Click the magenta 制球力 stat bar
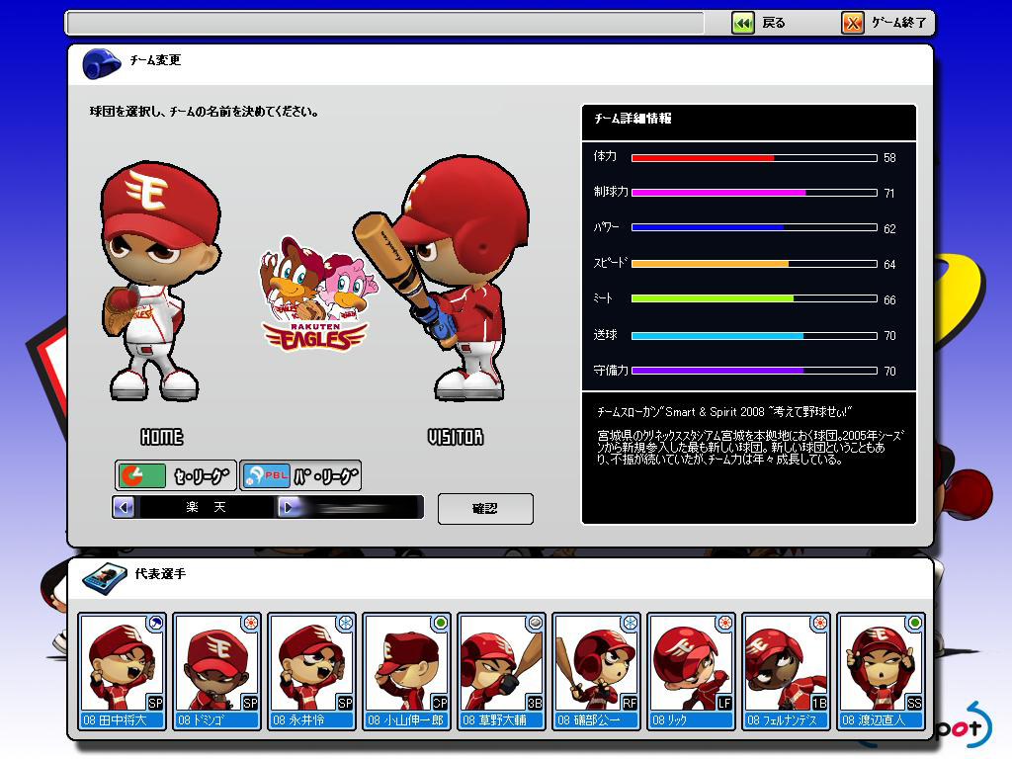Image resolution: width=1012 pixels, height=759 pixels. click(x=754, y=193)
